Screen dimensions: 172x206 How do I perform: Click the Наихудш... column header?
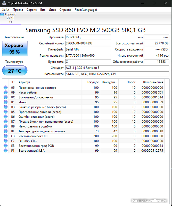pos(109,82)
